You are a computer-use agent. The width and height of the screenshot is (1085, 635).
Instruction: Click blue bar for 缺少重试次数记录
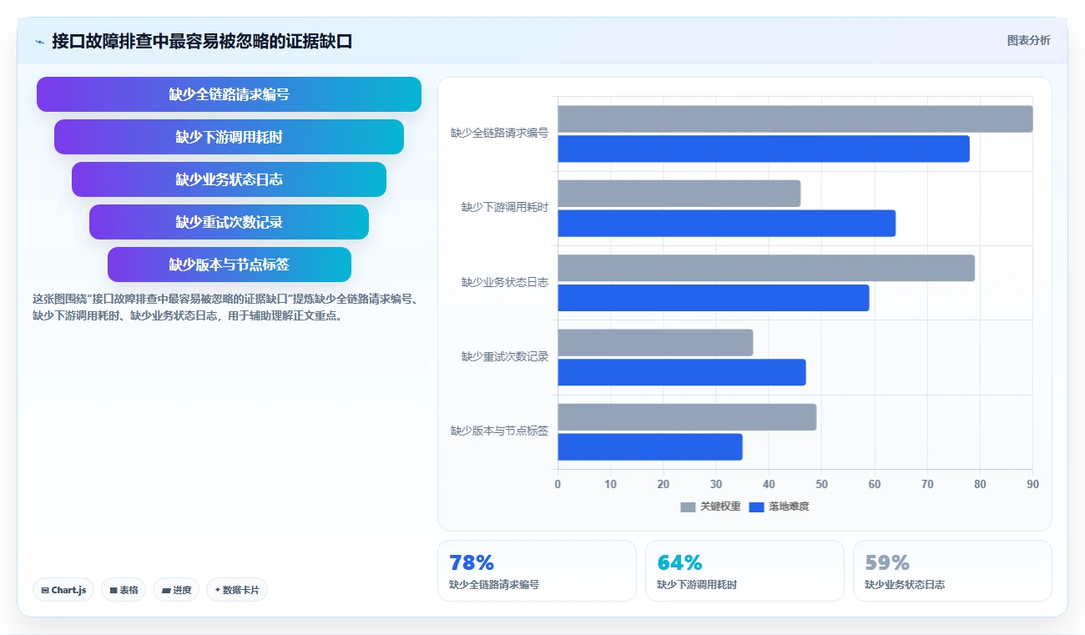682,372
